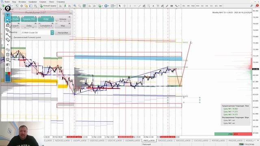Switch to the D1 timeframe

(x=211, y=6)
